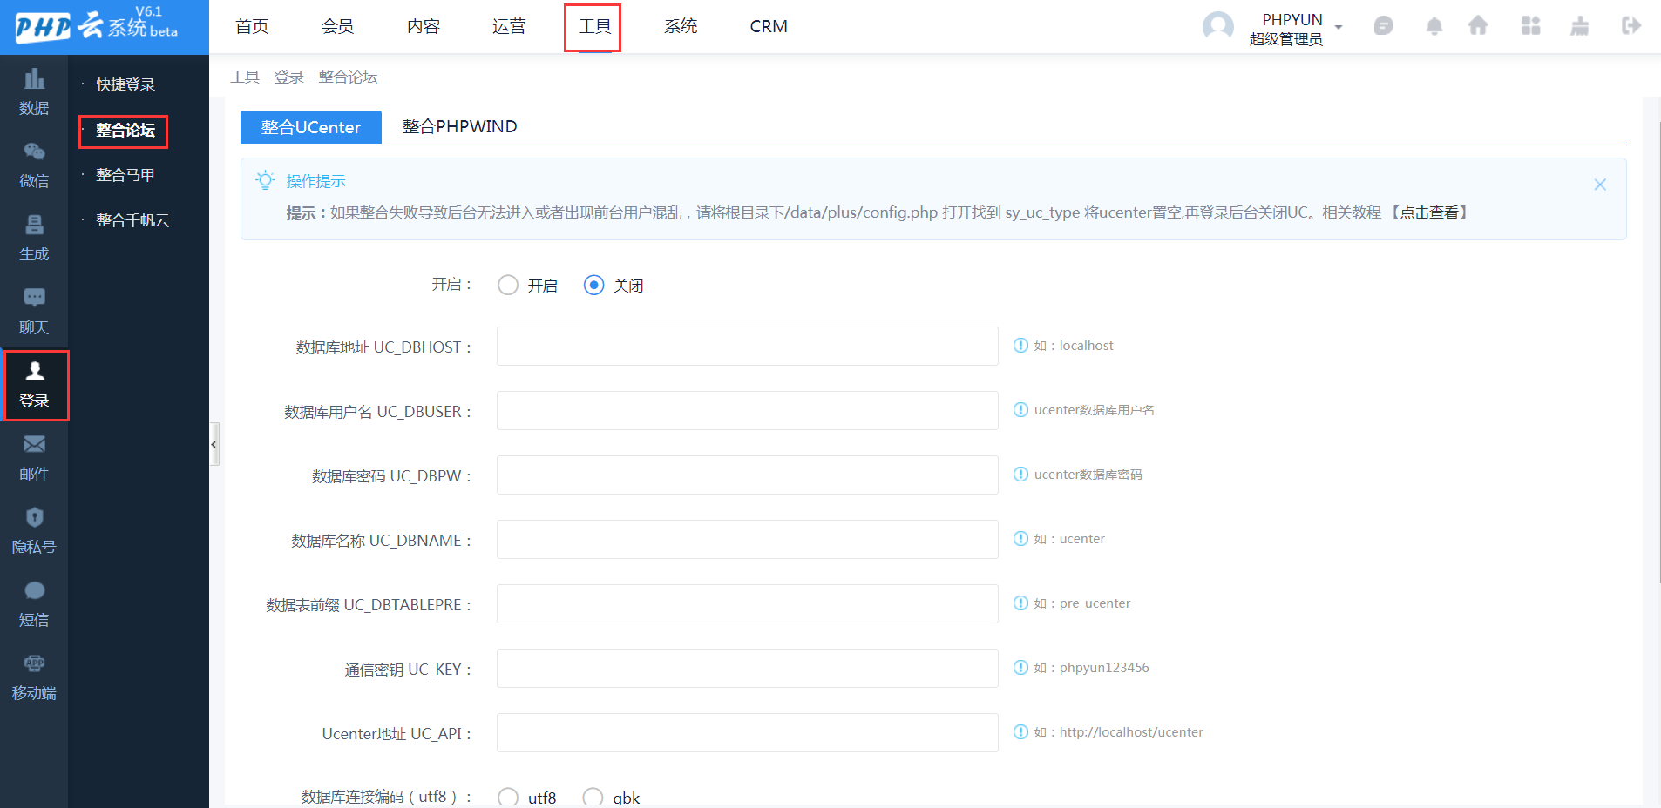The image size is (1661, 808).
Task: Go to site home via house icon
Action: [x=1478, y=26]
